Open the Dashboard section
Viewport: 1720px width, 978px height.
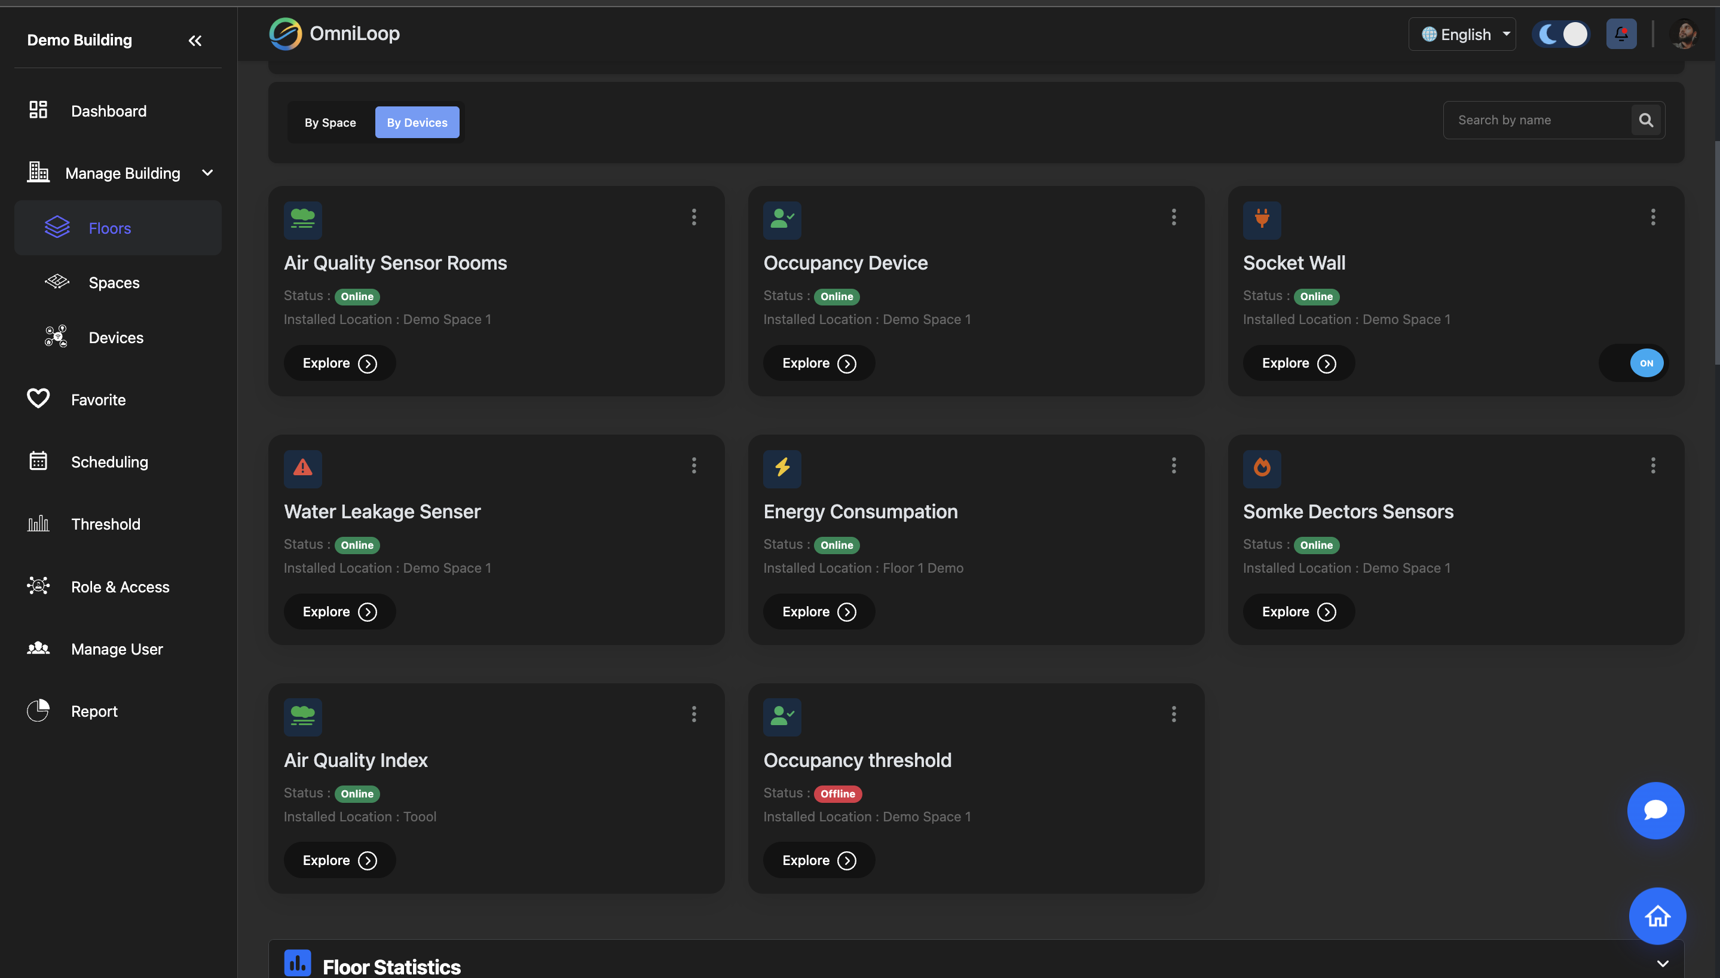(108, 111)
